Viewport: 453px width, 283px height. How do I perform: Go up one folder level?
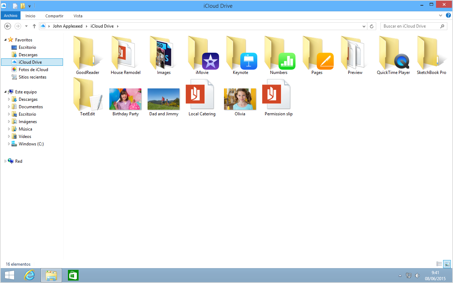point(34,26)
